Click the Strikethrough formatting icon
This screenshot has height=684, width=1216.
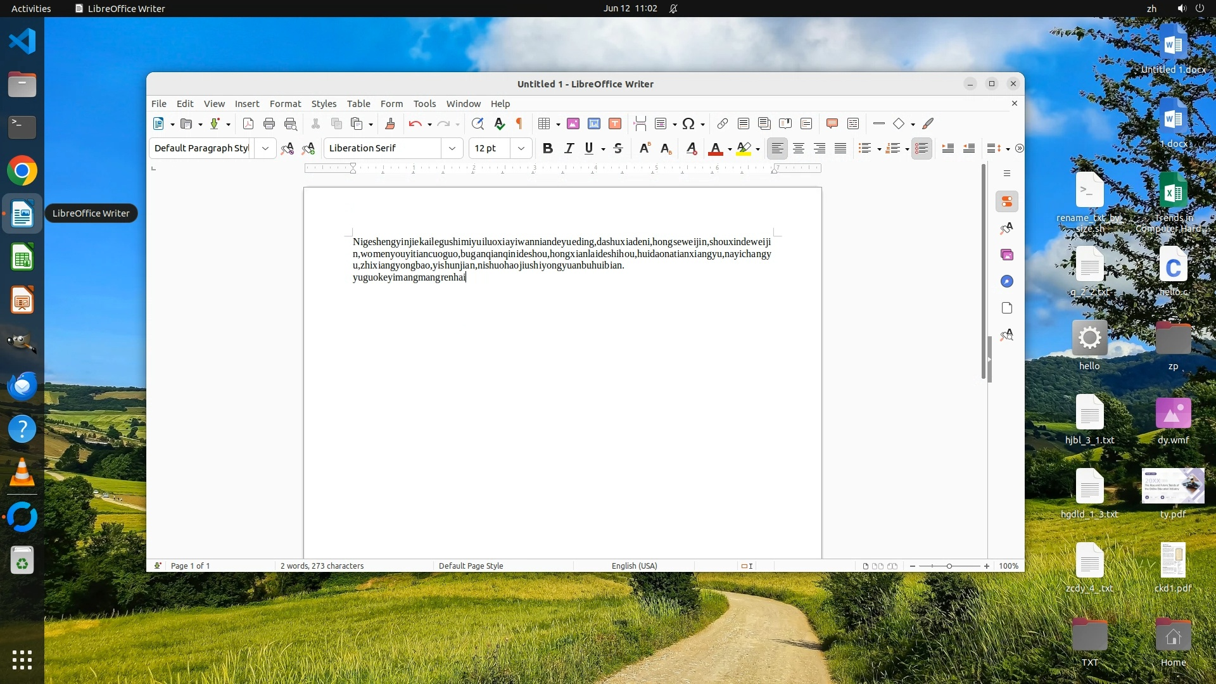coord(618,148)
